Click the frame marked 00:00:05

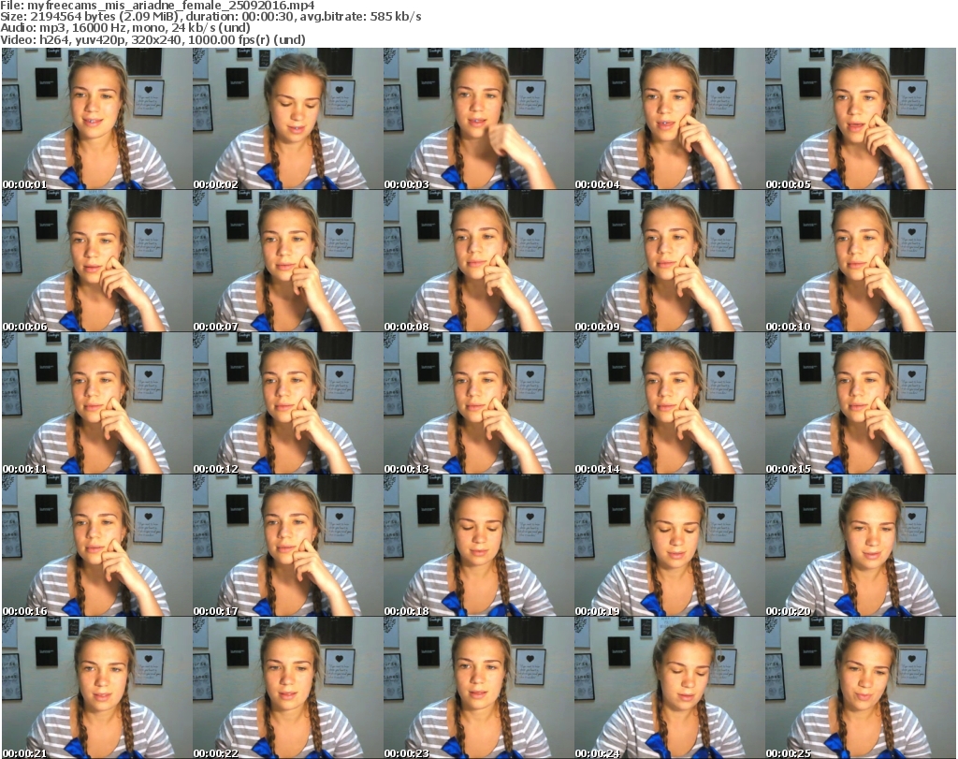point(859,119)
